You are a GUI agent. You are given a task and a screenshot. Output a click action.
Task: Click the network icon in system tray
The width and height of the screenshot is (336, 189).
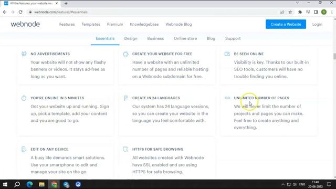pos(289,184)
